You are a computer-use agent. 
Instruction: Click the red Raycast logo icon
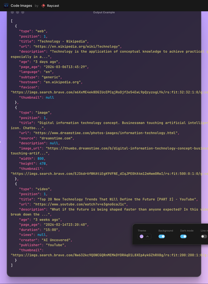coord(43,6)
